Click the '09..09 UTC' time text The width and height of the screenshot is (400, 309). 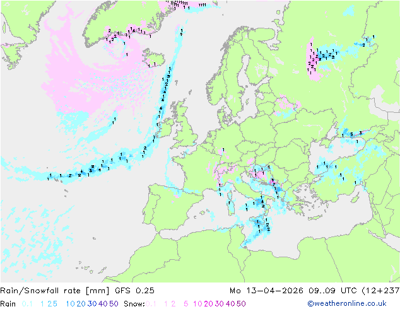pos(332,291)
